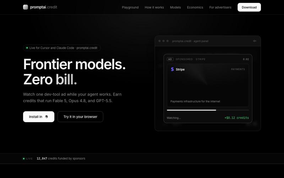Click 12,847 credits funded by sponsors text
Screen dimensions: 284x178
61,158
